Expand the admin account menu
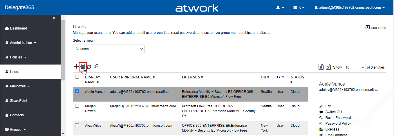 click(350, 8)
